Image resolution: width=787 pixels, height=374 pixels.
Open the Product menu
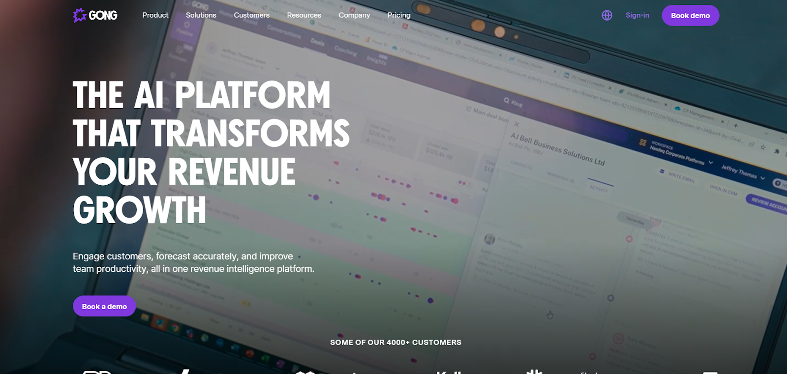tap(155, 15)
